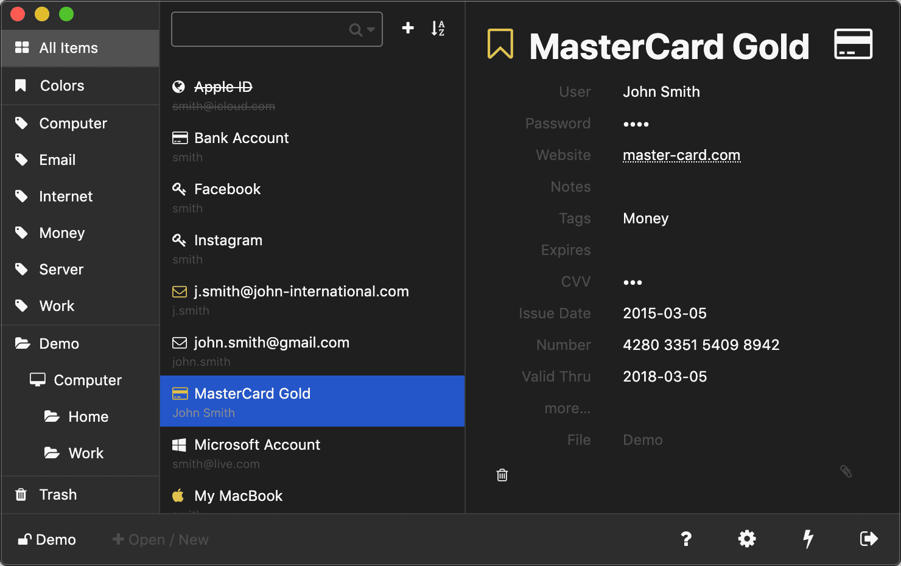Viewport: 901px width, 566px height.
Task: Open the Work subgroup folder
Action: (80, 453)
